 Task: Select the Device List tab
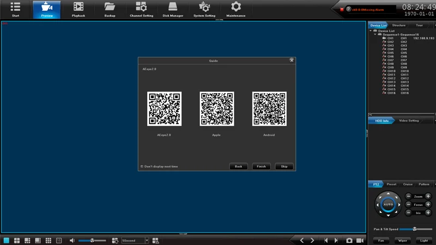click(x=378, y=25)
